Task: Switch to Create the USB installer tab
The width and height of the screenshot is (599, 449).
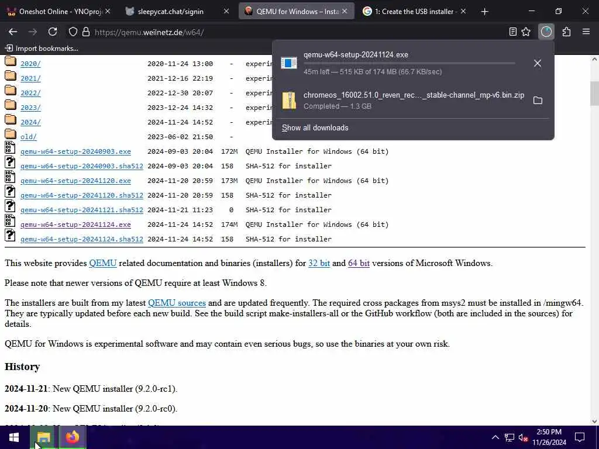Action: pyautogui.click(x=415, y=12)
